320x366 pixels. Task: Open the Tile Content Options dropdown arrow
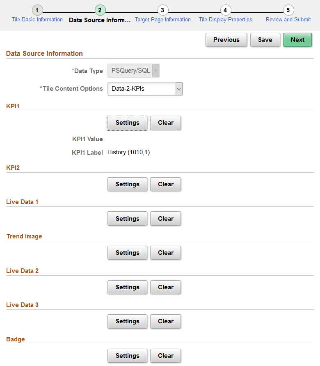[178, 89]
